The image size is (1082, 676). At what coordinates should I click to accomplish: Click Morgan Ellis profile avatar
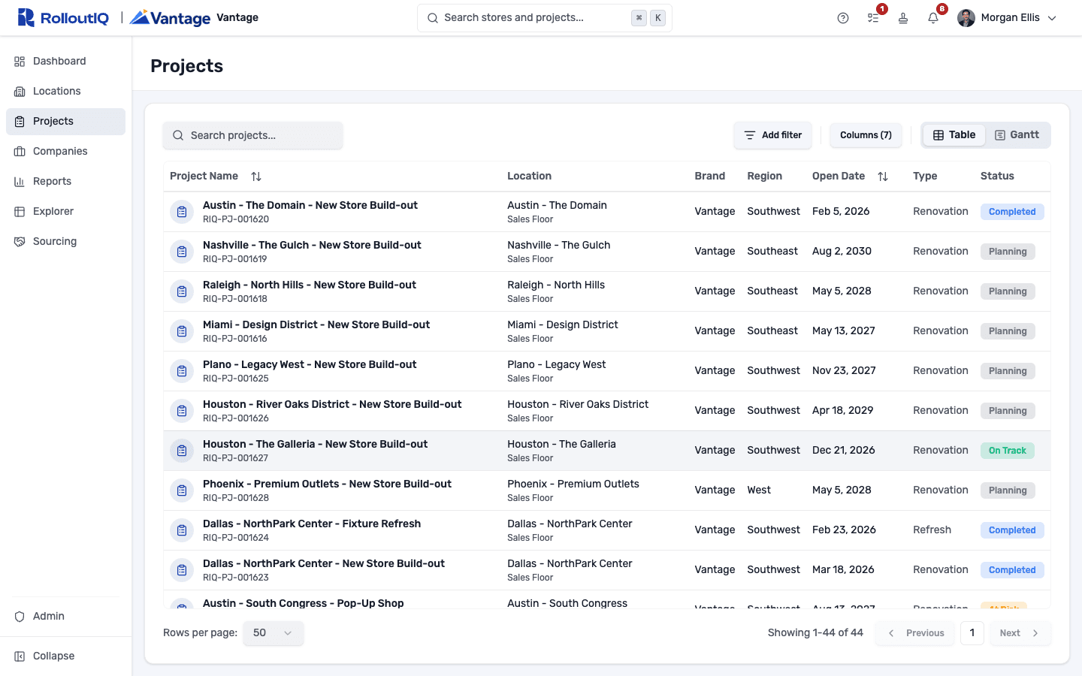(966, 18)
